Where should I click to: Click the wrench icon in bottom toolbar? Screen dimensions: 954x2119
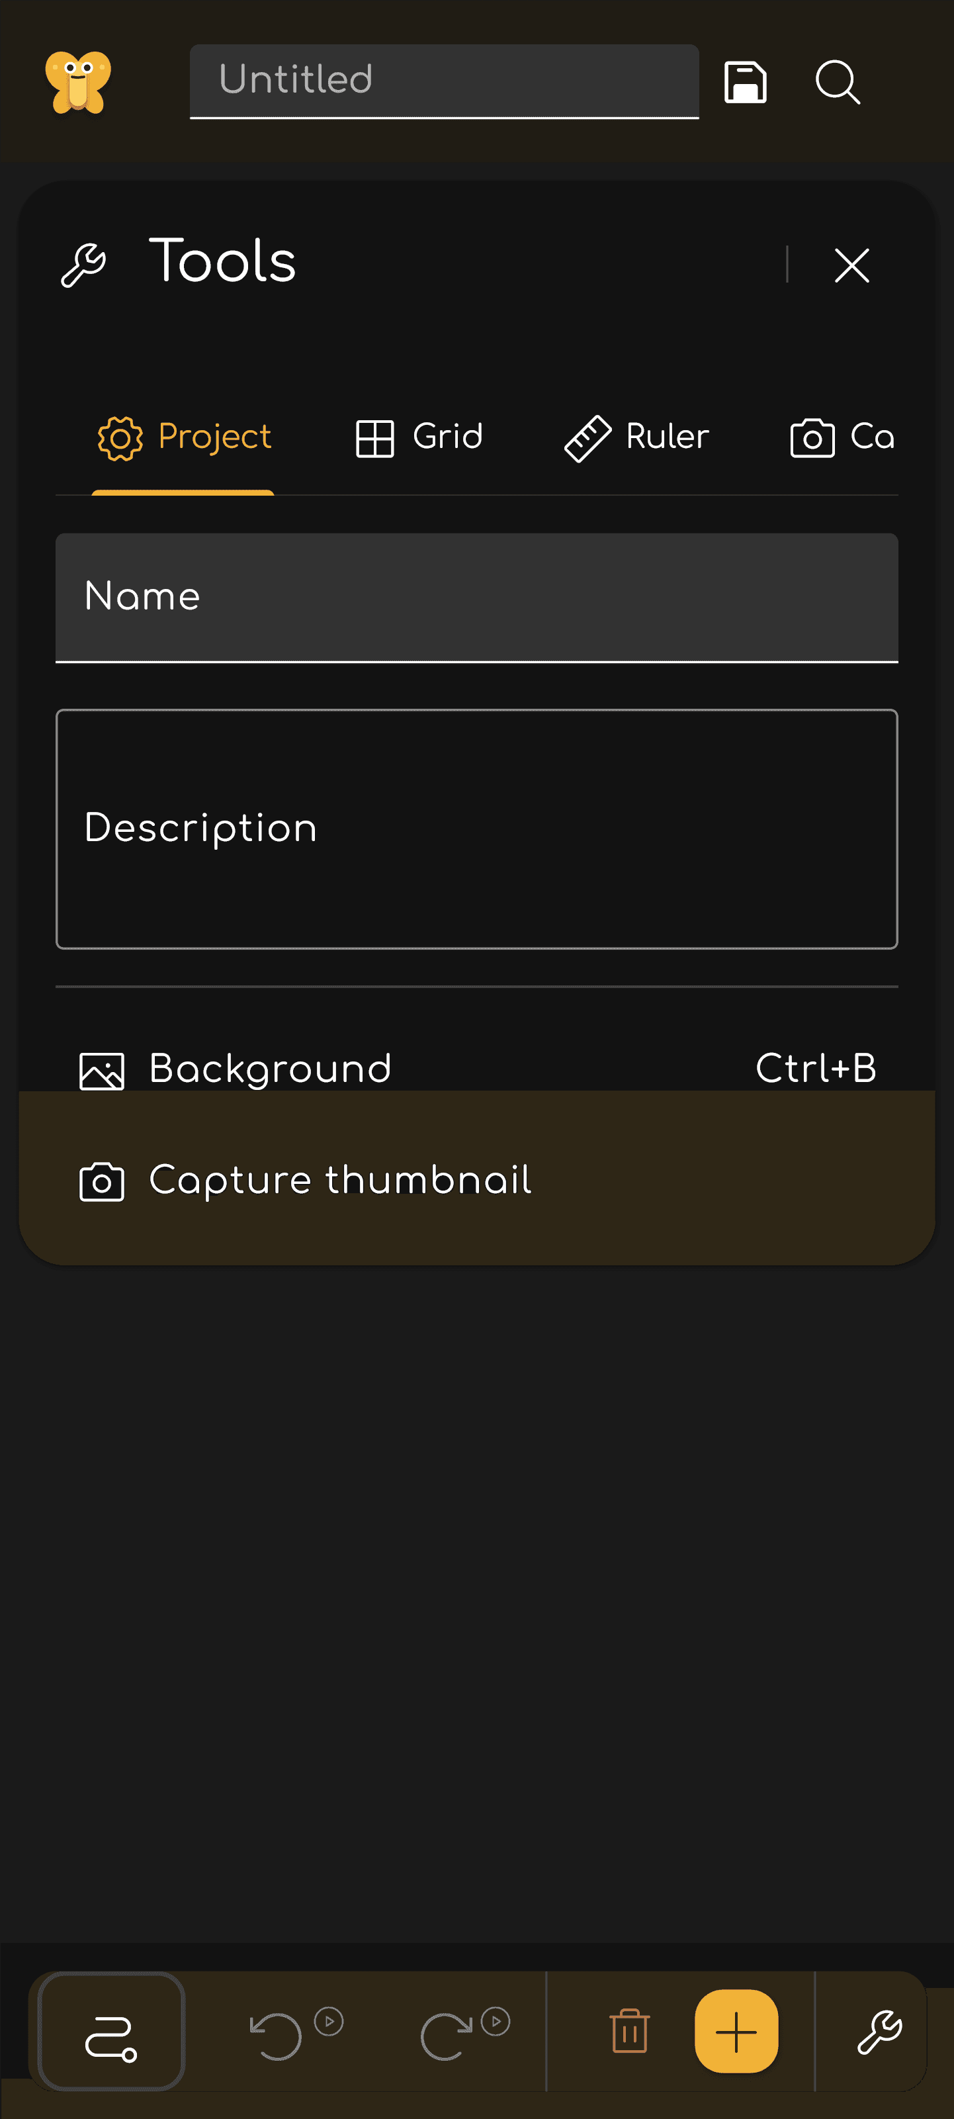coord(879,2031)
